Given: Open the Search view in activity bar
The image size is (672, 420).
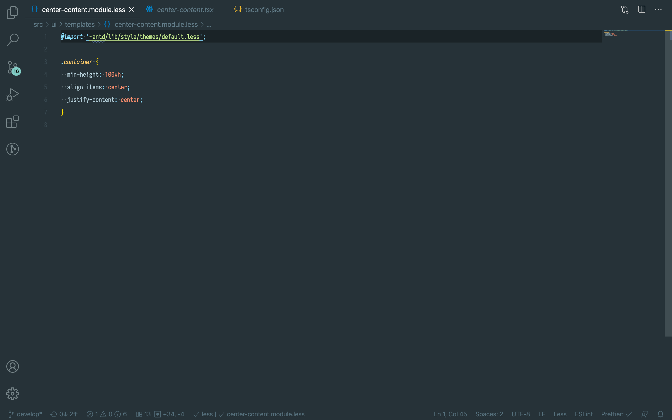Looking at the screenshot, I should (x=12, y=40).
